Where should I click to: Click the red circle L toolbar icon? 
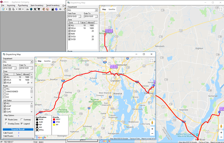[x=48, y=9]
